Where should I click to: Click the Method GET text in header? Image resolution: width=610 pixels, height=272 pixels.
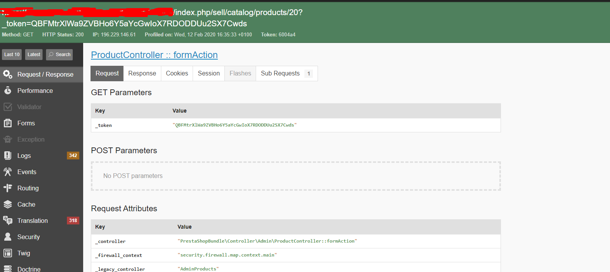18,34
